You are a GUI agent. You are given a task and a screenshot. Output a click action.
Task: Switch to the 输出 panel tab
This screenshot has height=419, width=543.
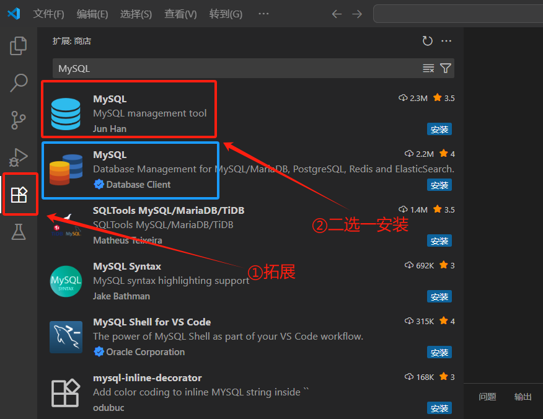click(523, 397)
